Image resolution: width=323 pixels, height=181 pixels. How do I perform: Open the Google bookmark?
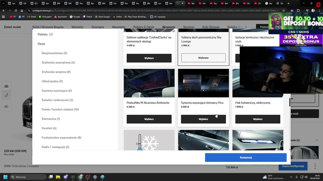[x=75, y=17]
